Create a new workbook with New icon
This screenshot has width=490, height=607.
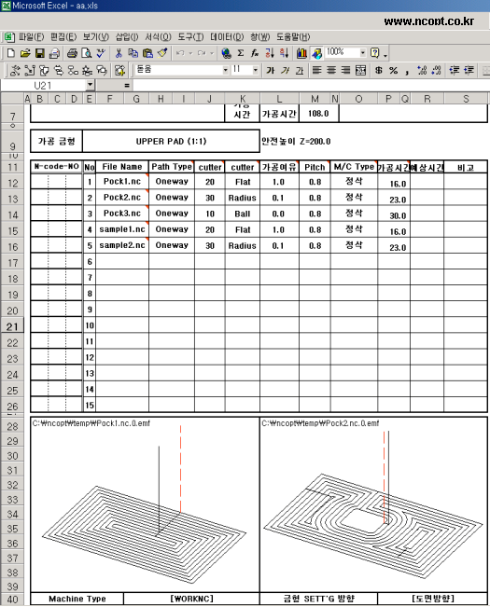11,53
